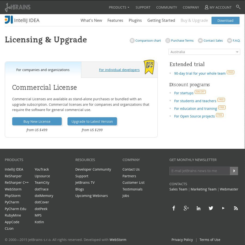The height and width of the screenshot is (245, 245).
Task: Open the Getting Started page
Action: (x=161, y=20)
